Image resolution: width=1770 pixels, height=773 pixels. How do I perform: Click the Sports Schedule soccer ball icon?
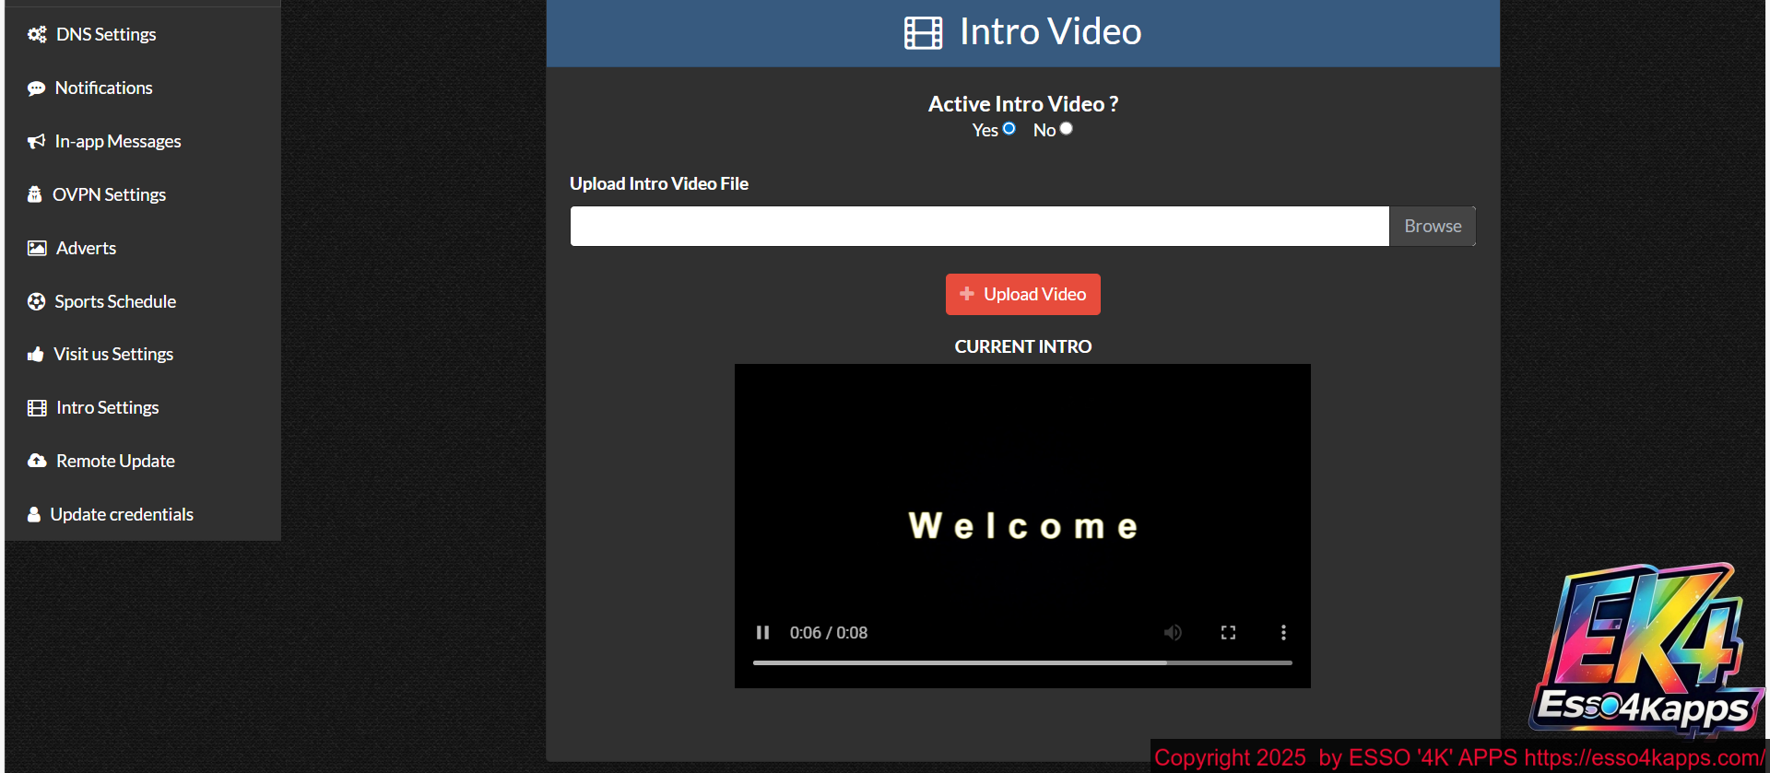[x=36, y=301]
